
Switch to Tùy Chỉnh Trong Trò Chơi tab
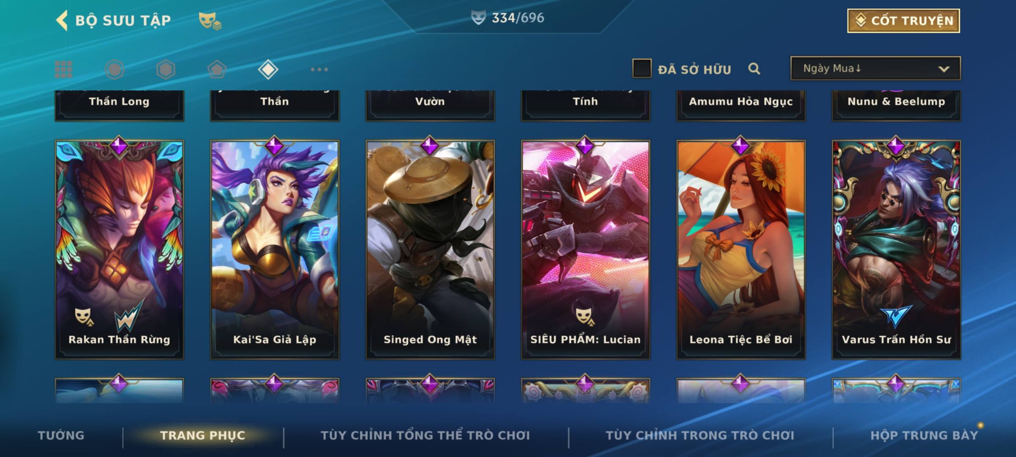click(x=700, y=435)
